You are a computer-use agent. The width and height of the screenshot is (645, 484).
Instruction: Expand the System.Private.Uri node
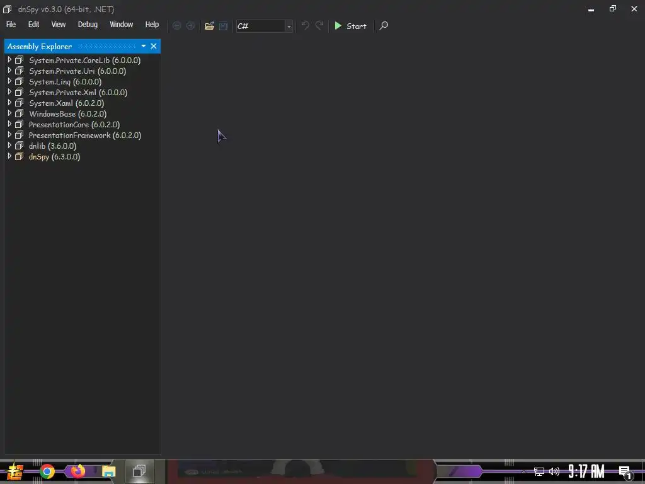pos(9,71)
